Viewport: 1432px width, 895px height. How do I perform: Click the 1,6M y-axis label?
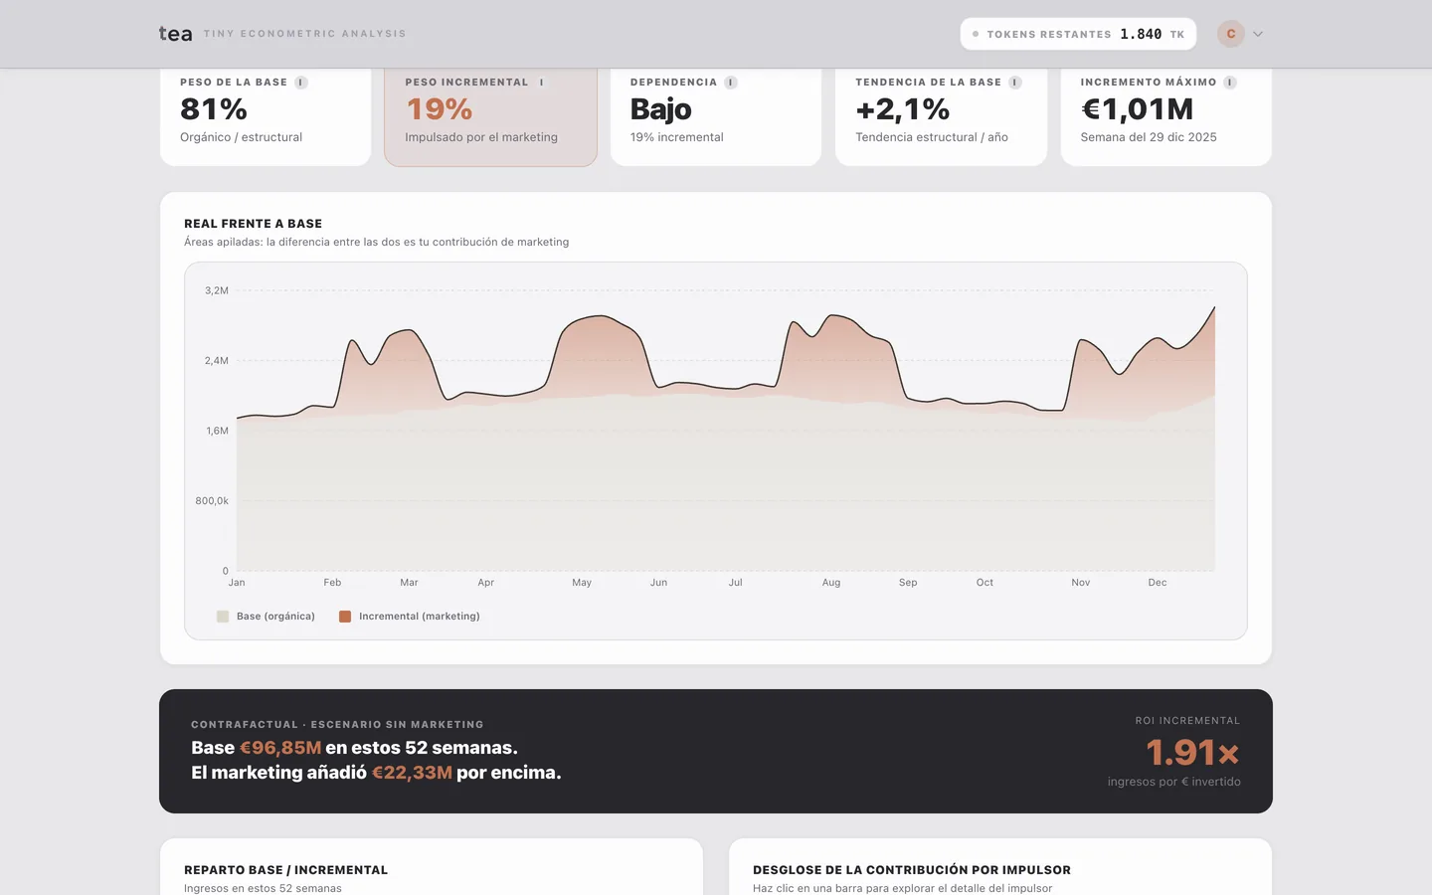tap(217, 431)
